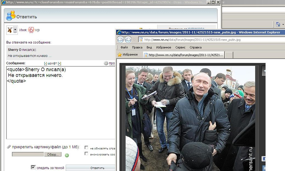Open the Сервис menu
This screenshot has height=171, width=285.
[x=180, y=47]
